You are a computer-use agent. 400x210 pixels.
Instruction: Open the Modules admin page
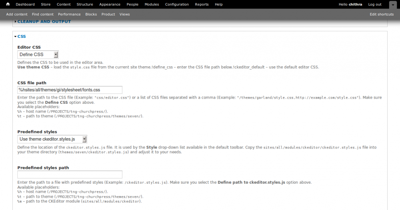pos(152,4)
